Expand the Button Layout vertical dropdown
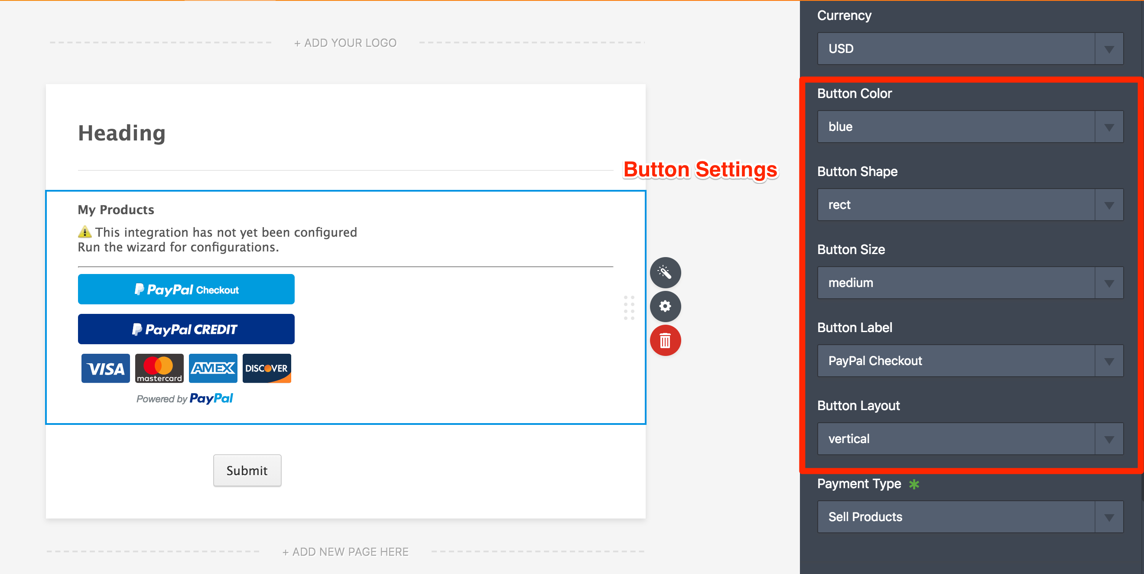Viewport: 1144px width, 574px height. tap(970, 439)
